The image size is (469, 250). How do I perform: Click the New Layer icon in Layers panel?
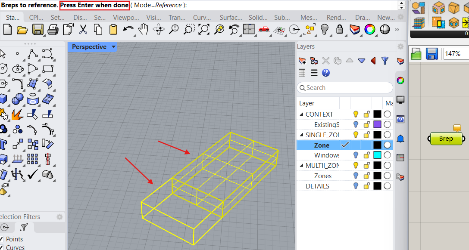tap(302, 61)
